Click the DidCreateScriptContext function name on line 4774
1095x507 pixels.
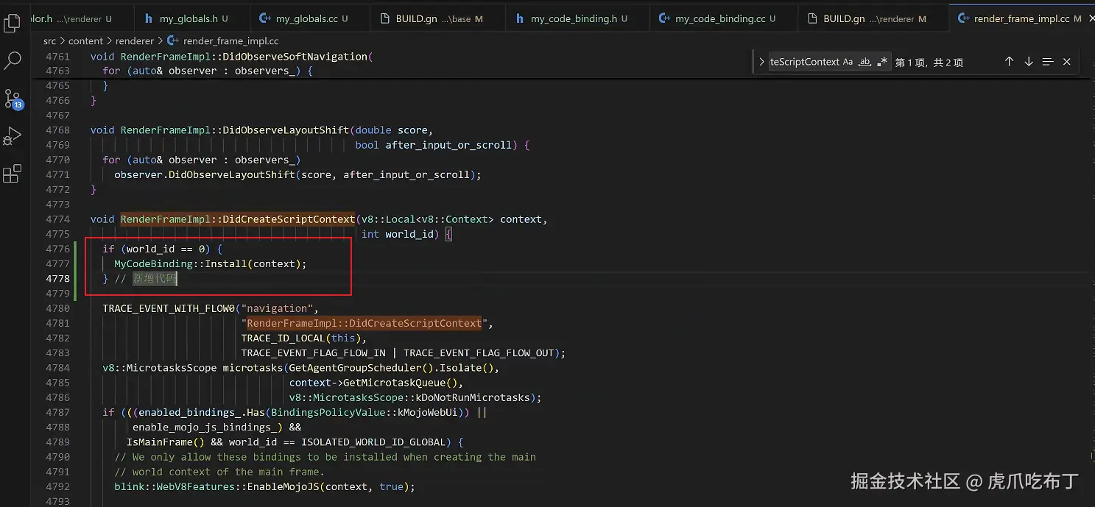point(289,219)
